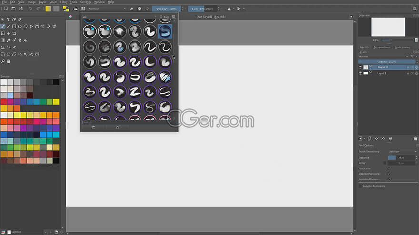Select the Bezier Curve tool
The image size is (419, 235).
[37, 27]
